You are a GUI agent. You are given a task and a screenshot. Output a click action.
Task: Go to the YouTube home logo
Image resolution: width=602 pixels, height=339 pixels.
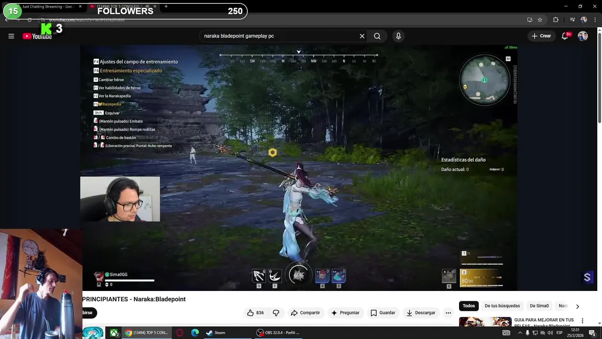point(37,36)
